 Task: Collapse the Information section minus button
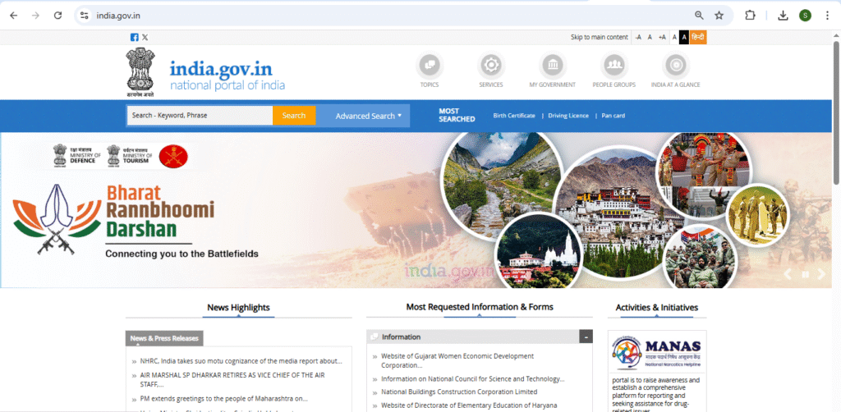[x=586, y=336]
